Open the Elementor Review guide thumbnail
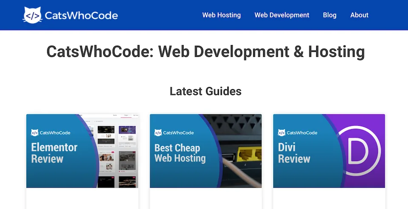The image size is (408, 209). 82,151
